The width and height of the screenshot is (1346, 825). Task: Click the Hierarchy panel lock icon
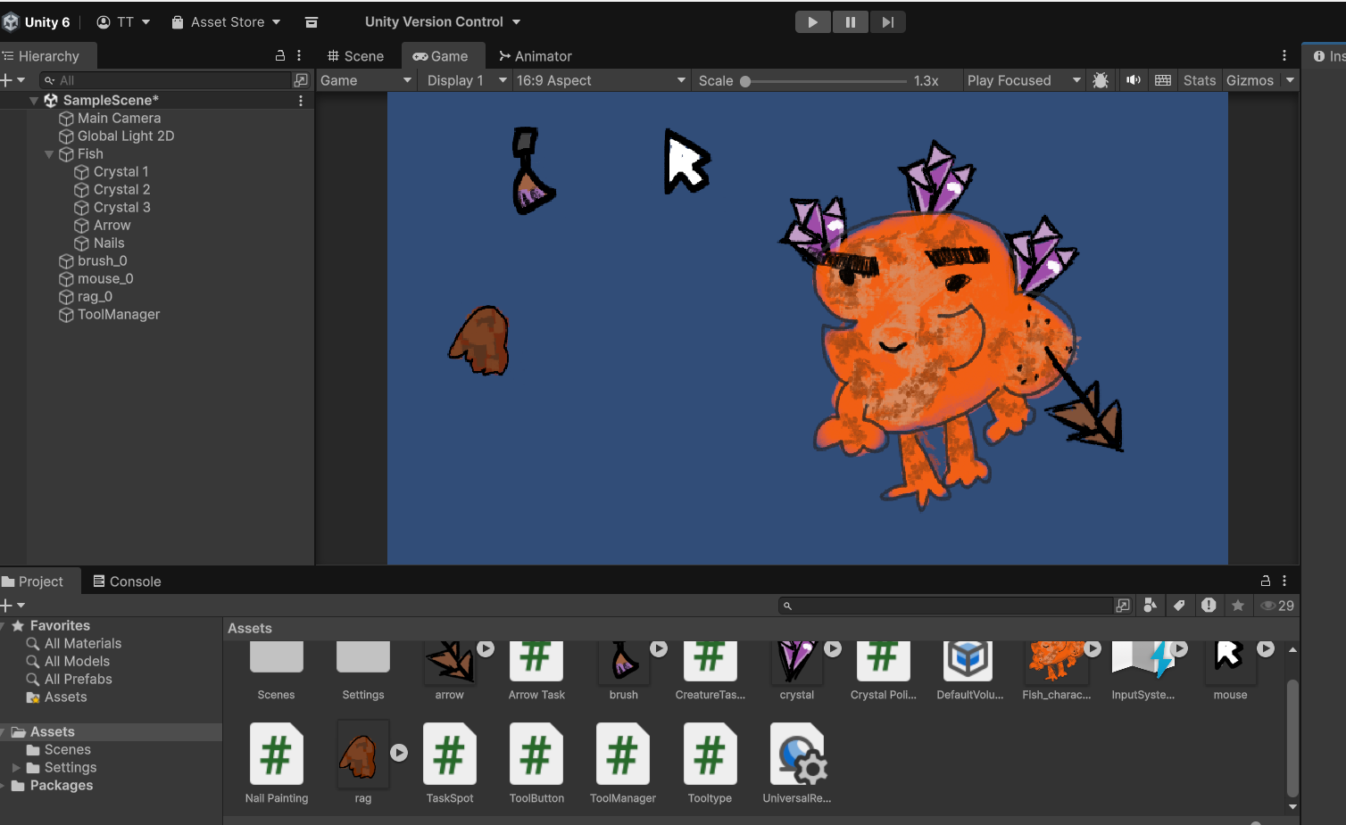coord(280,55)
